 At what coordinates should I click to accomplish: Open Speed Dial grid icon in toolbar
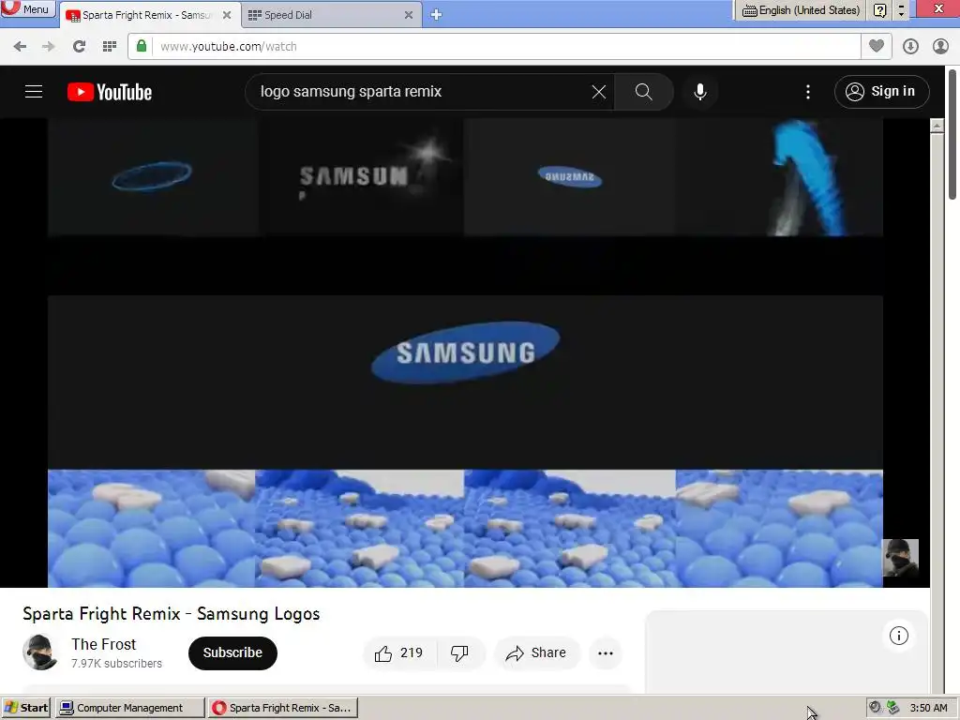[110, 47]
